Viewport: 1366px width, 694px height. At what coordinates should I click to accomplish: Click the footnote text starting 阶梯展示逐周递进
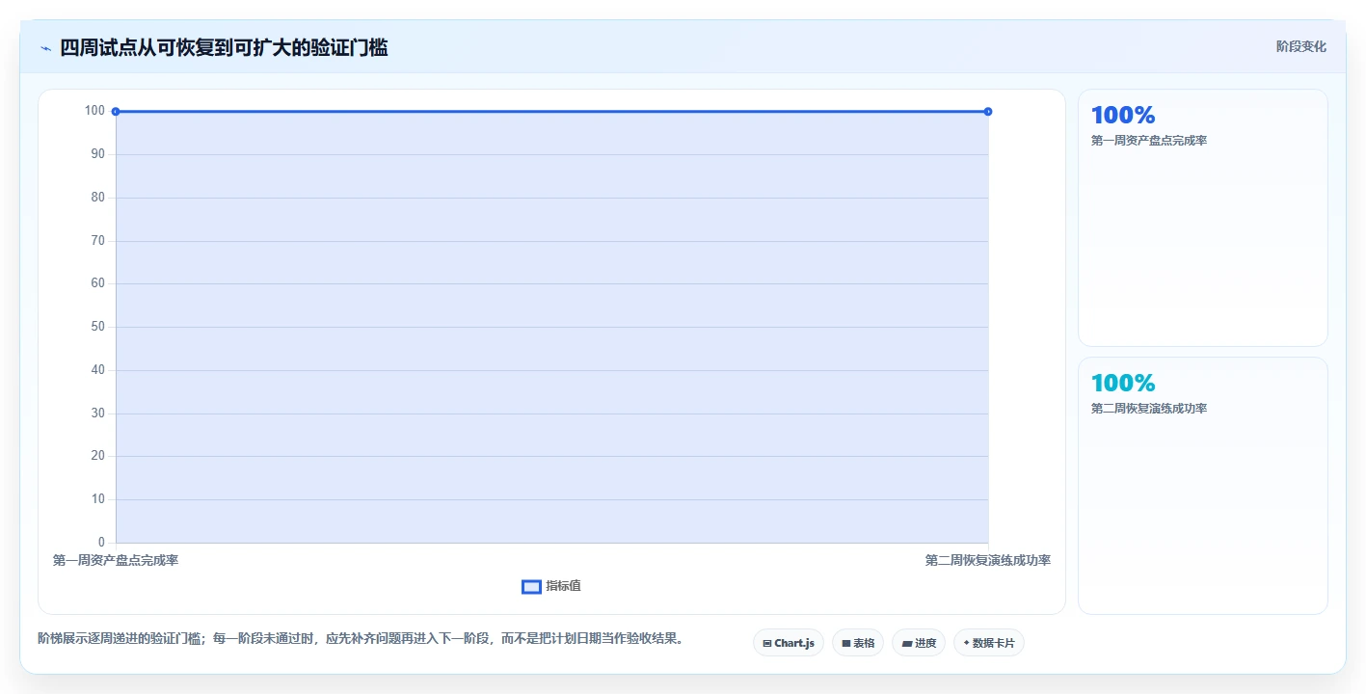tap(361, 638)
